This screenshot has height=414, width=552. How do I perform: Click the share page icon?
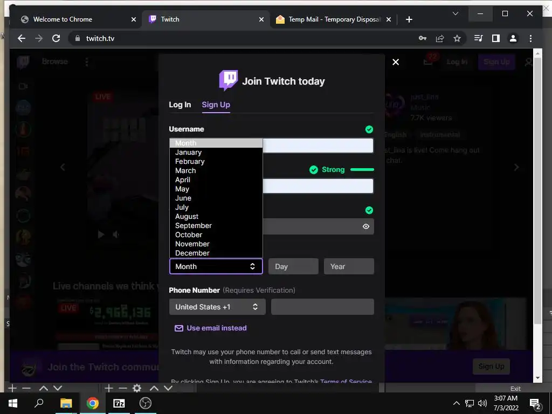coord(440,38)
